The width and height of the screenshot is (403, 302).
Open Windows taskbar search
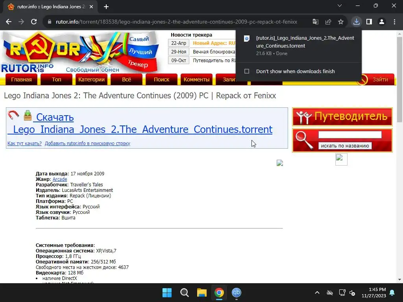pos(185,293)
